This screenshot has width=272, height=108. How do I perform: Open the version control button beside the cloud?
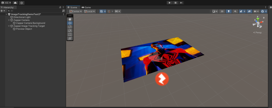click(x=22, y=3)
